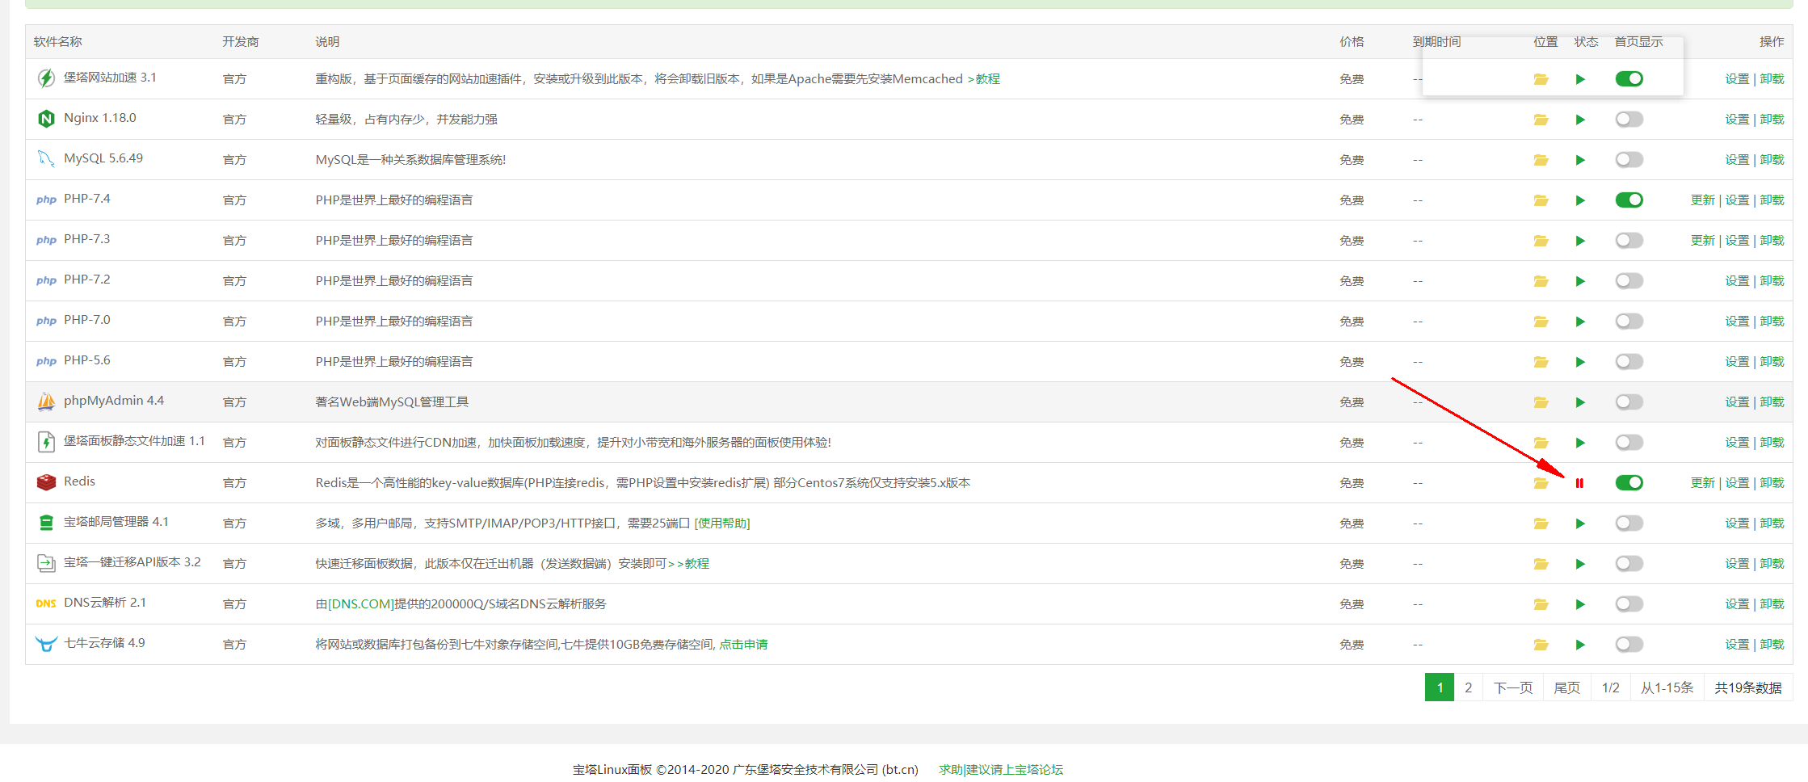Open 教程 link in 宝塔一键迁移 description

click(x=688, y=564)
